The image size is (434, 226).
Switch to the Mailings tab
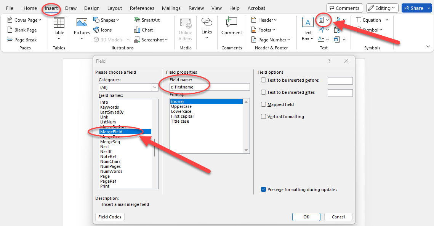click(x=171, y=8)
